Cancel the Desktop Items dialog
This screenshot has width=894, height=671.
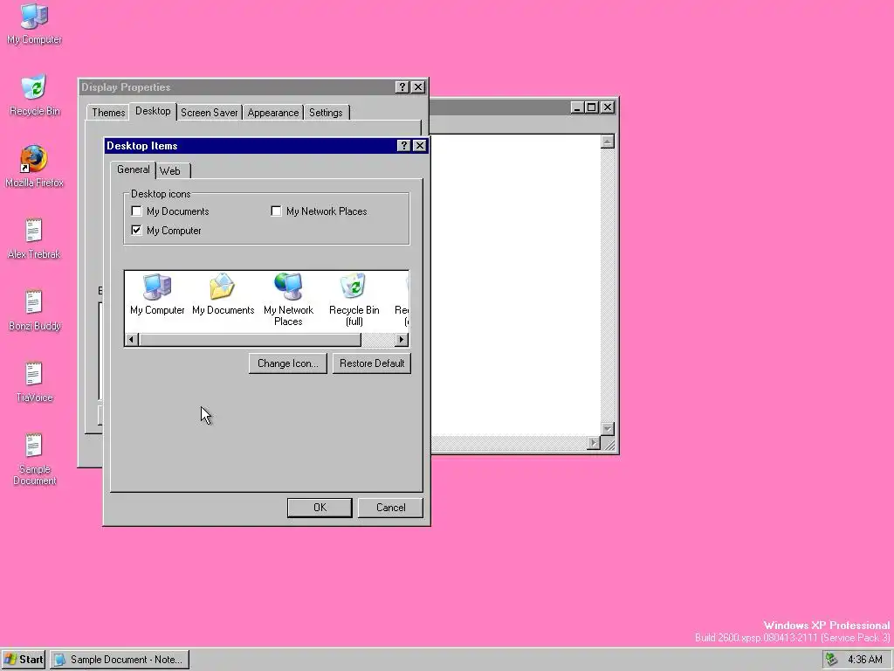pyautogui.click(x=390, y=508)
